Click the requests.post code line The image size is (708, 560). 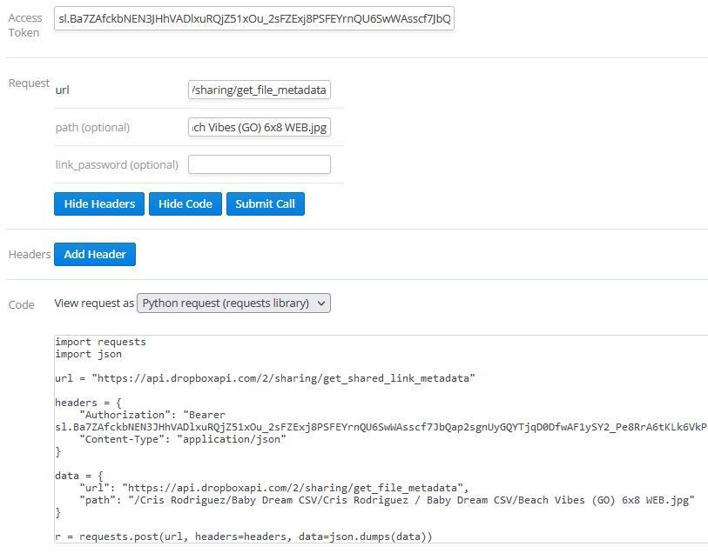[243, 537]
